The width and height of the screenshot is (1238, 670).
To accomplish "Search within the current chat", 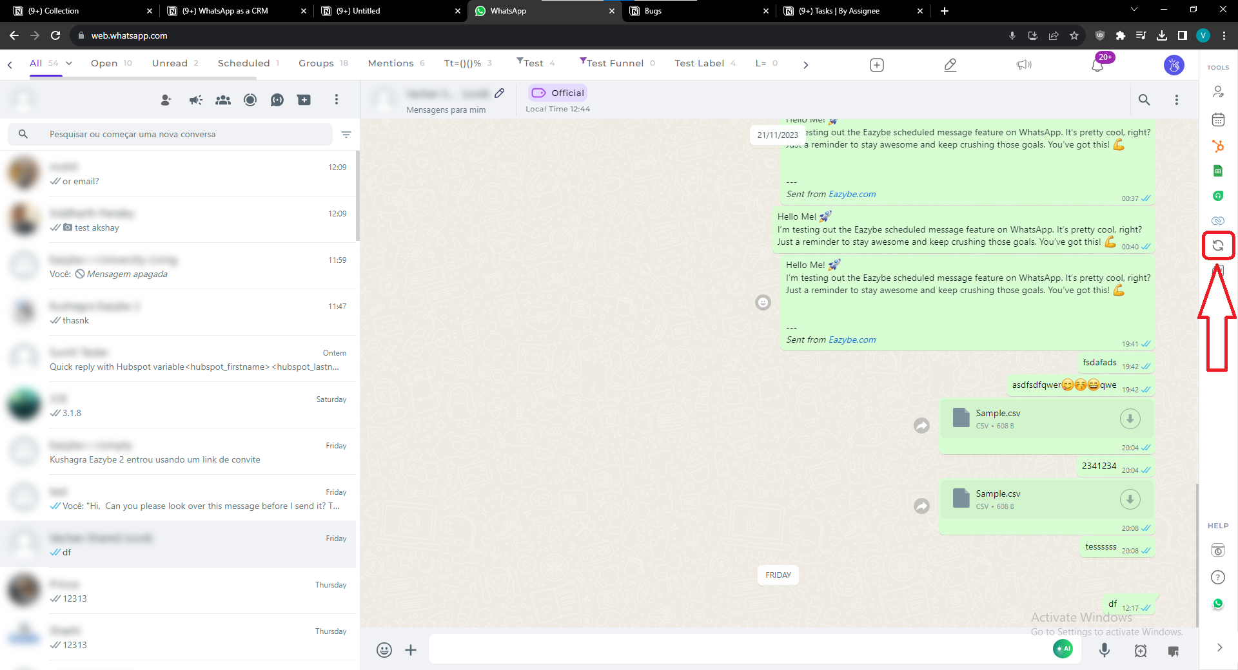I will [x=1144, y=100].
